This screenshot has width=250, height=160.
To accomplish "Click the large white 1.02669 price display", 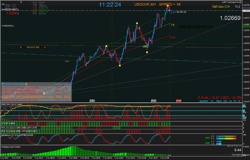I will click(x=230, y=18).
